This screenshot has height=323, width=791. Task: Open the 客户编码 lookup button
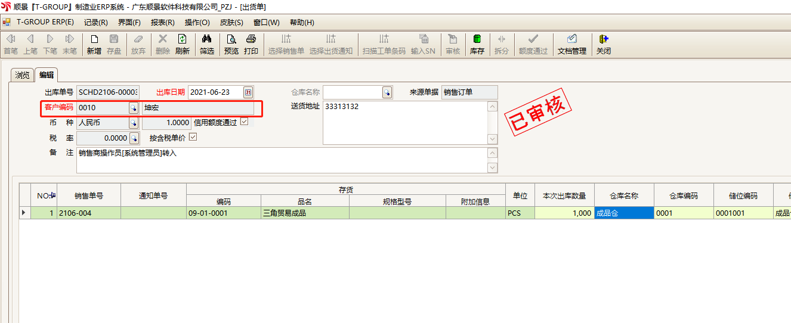click(x=134, y=108)
